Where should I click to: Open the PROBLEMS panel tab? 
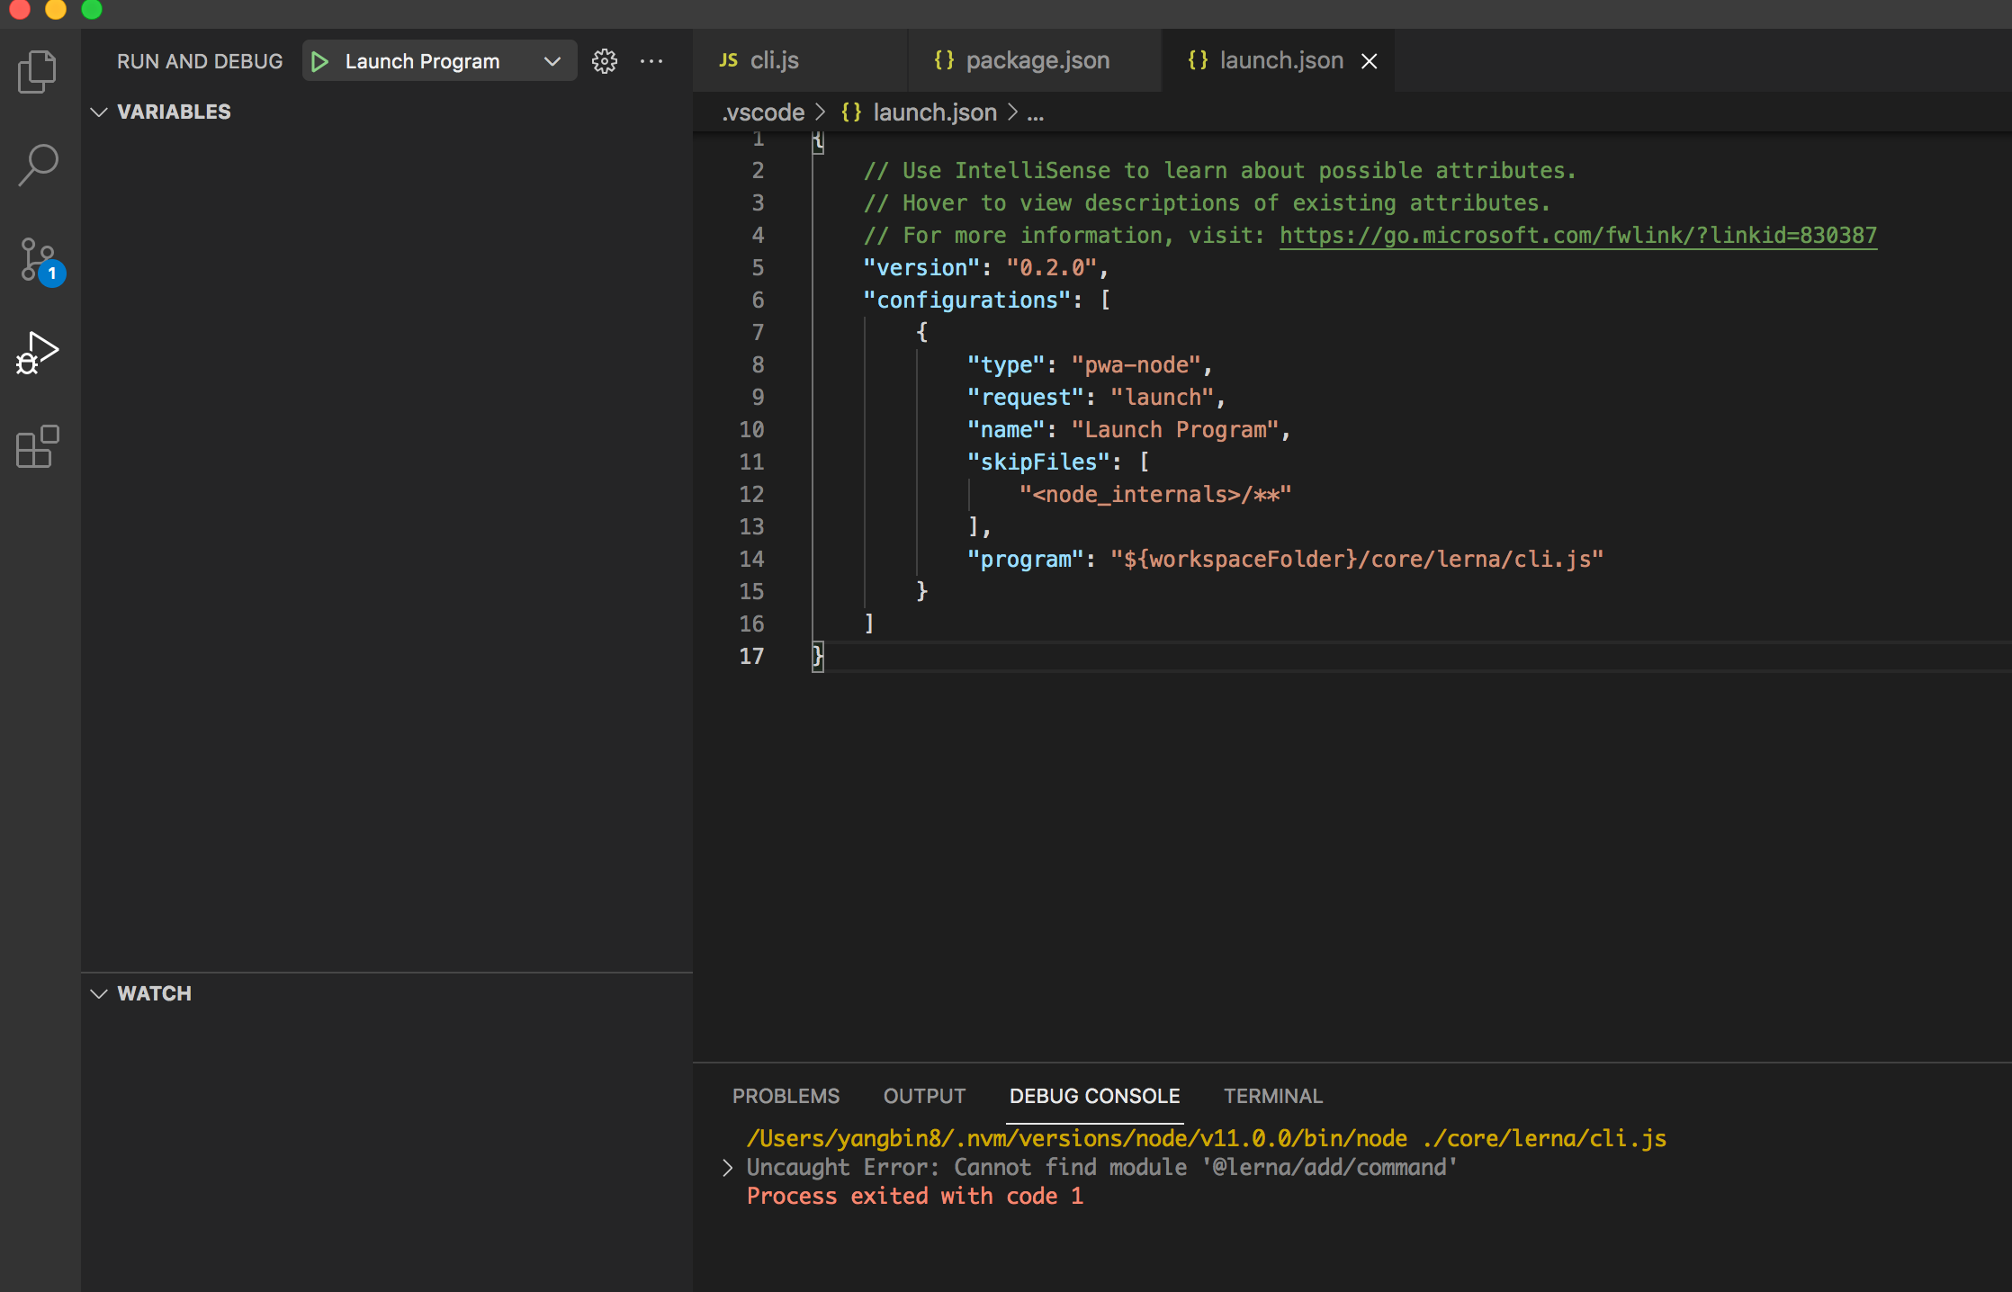786,1096
